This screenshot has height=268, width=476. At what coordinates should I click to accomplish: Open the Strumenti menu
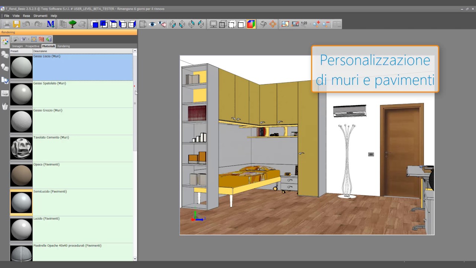tap(40, 16)
